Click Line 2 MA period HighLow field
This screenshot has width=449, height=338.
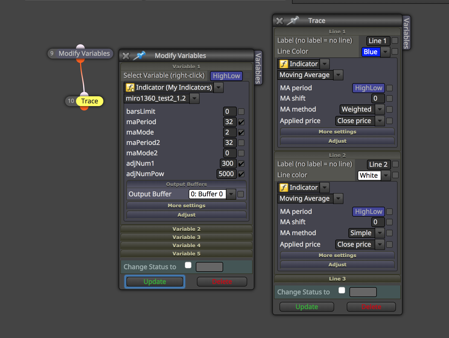(x=369, y=212)
